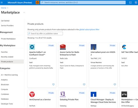Open Cloud Manager- Deploy & Manage Cloud Data Services
This screenshot has width=138, height=108.
(x=103, y=101)
